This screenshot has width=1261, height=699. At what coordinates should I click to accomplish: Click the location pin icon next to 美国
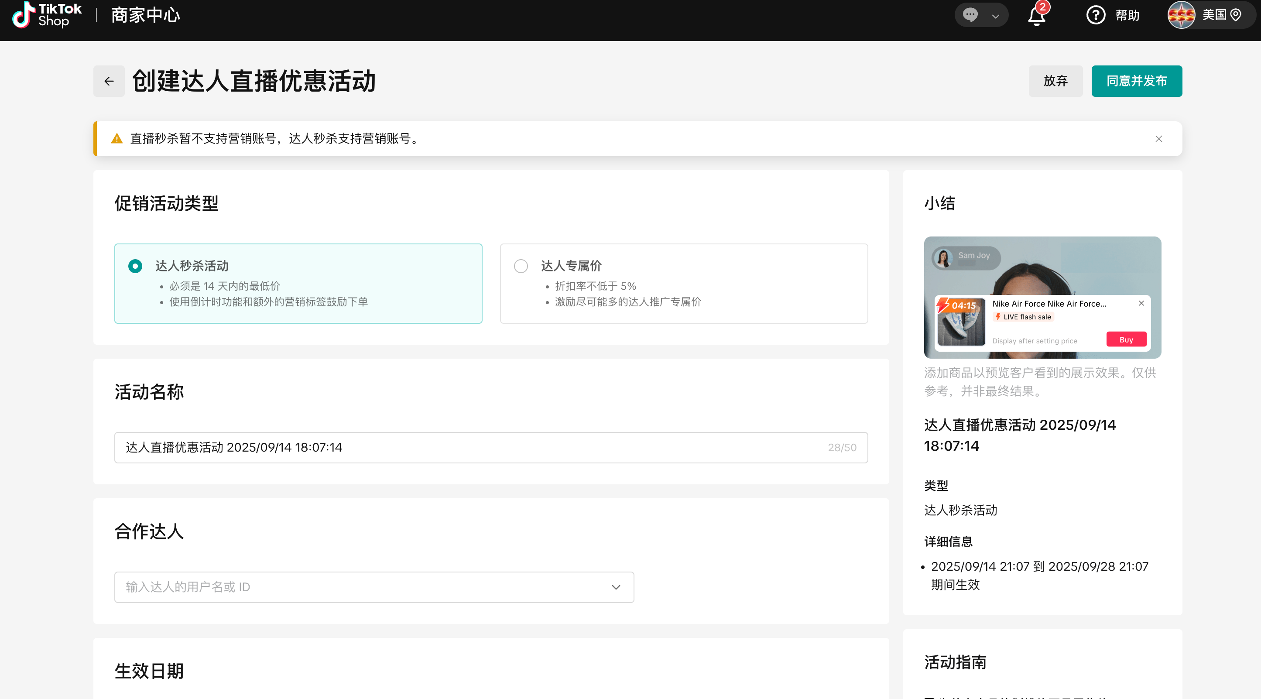1236,15
